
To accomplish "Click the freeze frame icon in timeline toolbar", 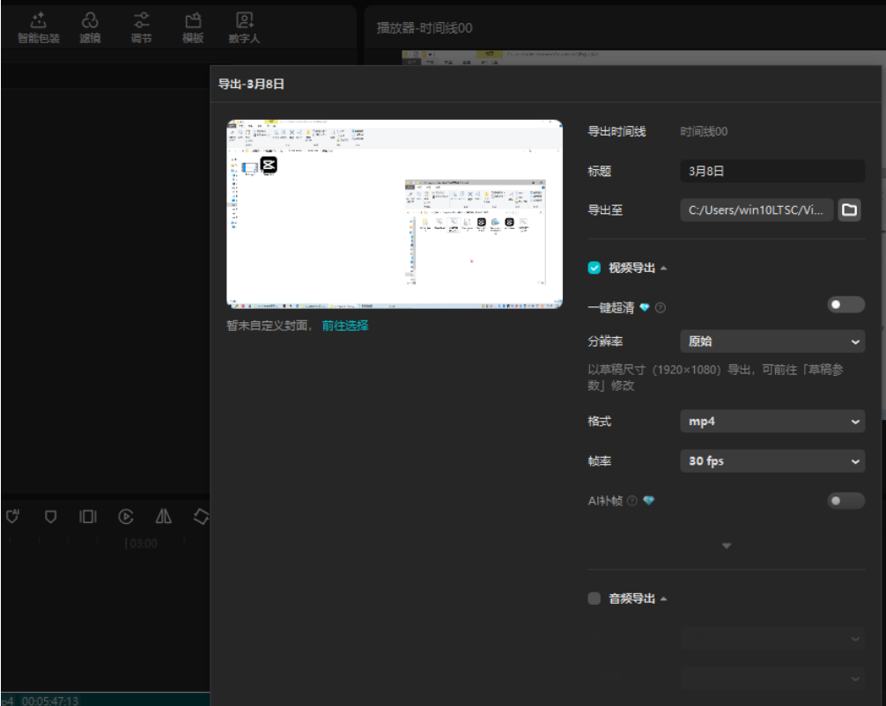I will click(x=88, y=517).
